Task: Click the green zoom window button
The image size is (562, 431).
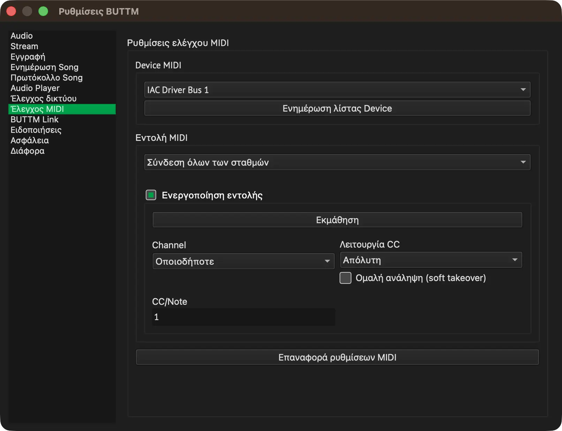Action: coord(43,12)
